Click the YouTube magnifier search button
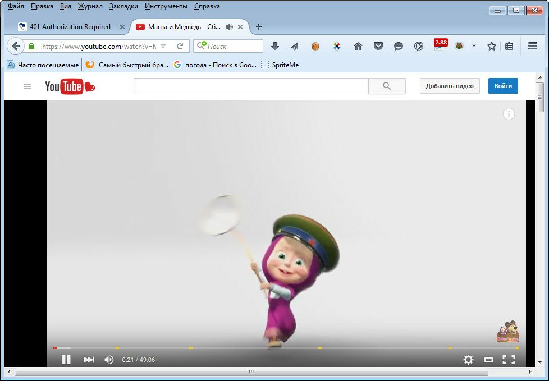549x381 pixels. point(387,86)
